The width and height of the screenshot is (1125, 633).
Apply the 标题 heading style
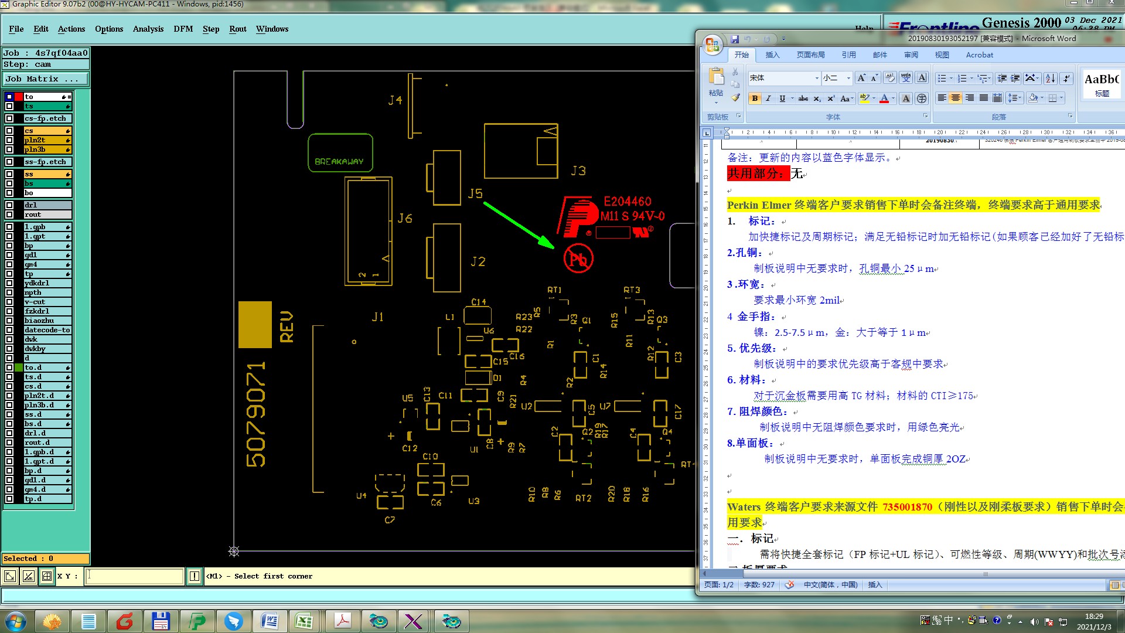[x=1102, y=84]
